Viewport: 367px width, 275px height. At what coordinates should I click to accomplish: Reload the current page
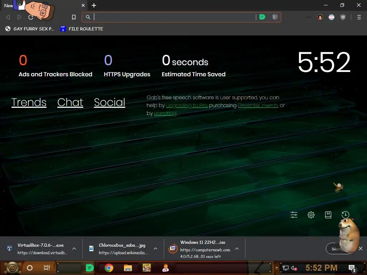(x=31, y=17)
